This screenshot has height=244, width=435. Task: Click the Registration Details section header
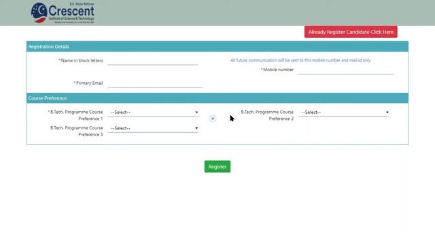(217, 47)
